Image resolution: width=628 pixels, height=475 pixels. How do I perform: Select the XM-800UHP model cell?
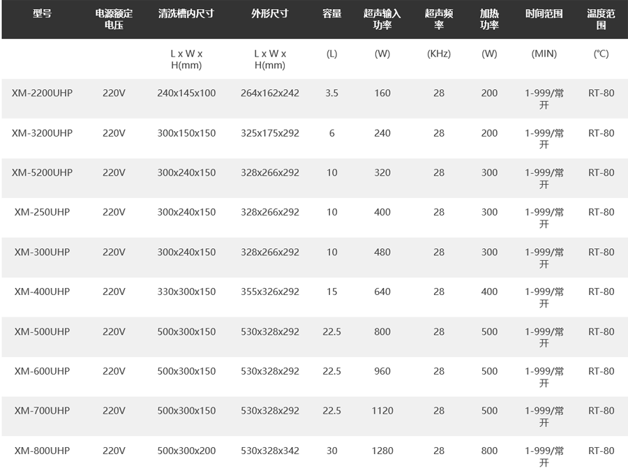coord(42,451)
